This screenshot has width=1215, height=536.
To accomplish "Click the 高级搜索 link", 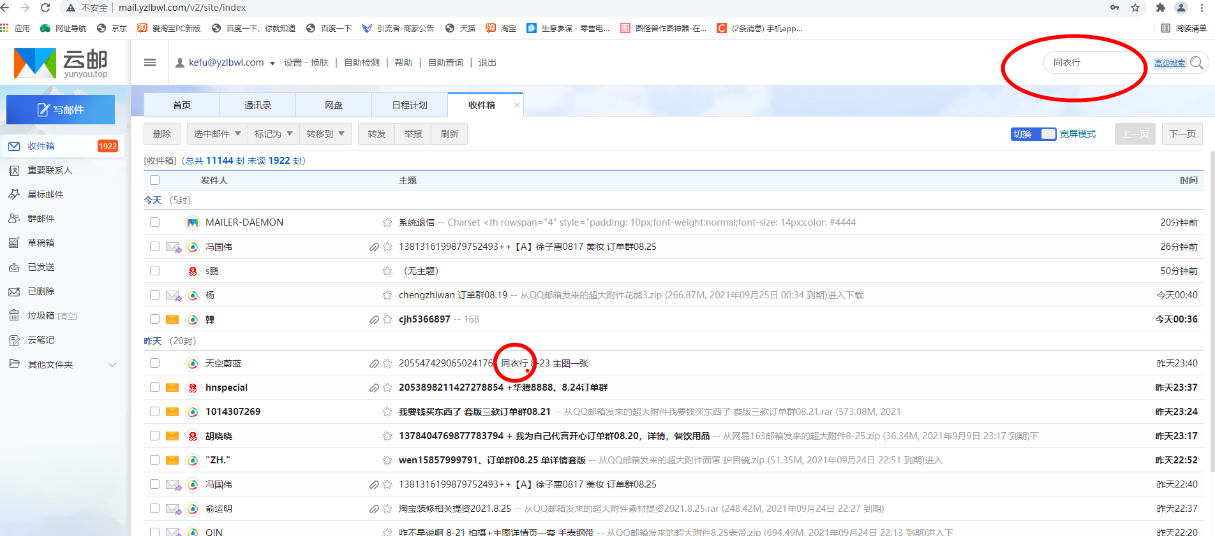I will [x=1169, y=63].
